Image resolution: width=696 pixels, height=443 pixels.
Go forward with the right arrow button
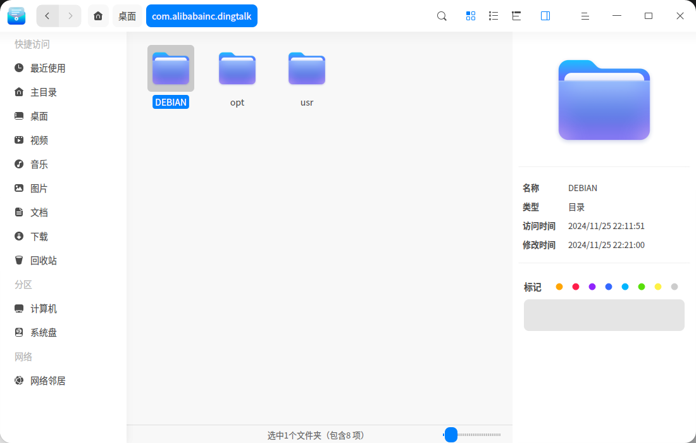point(70,16)
